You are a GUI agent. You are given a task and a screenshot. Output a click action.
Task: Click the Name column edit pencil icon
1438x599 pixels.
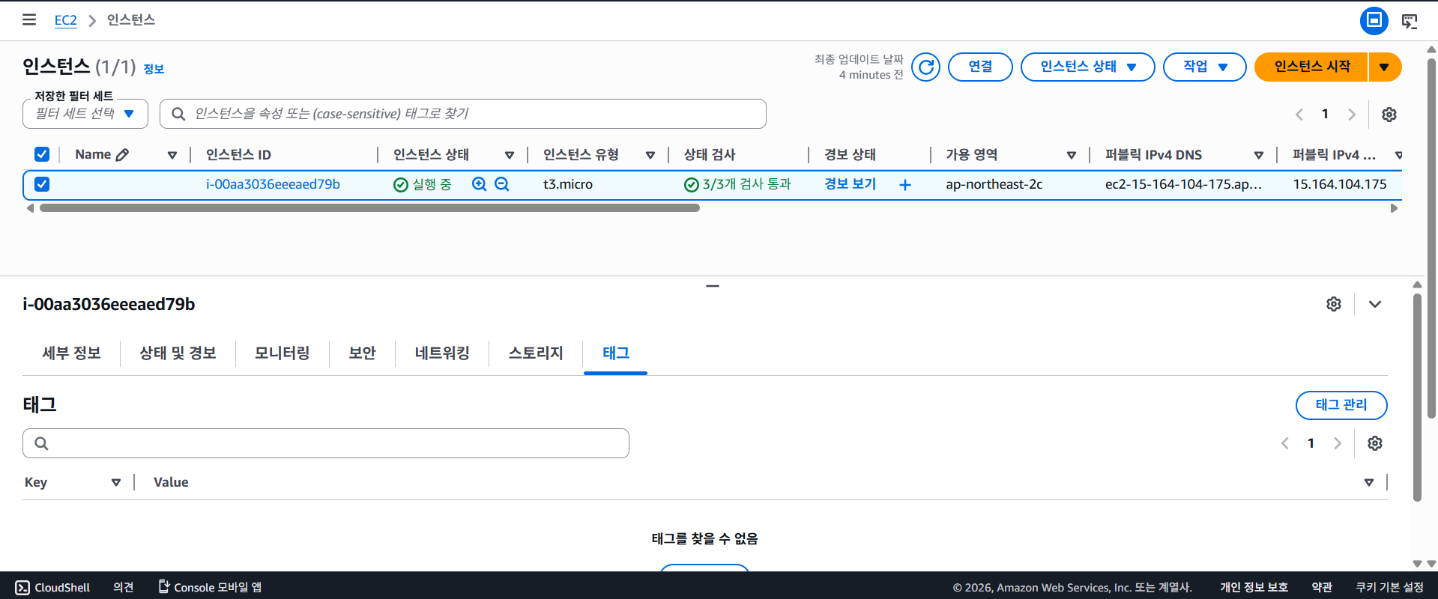[x=122, y=154]
